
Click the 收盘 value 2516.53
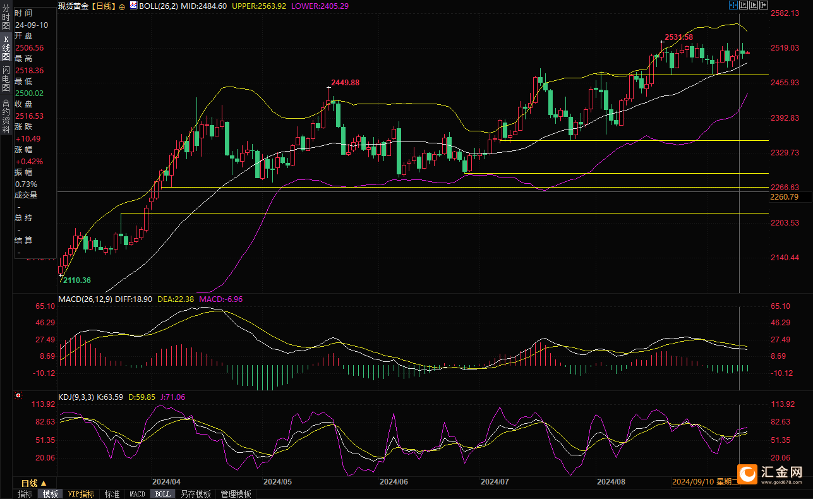point(29,116)
